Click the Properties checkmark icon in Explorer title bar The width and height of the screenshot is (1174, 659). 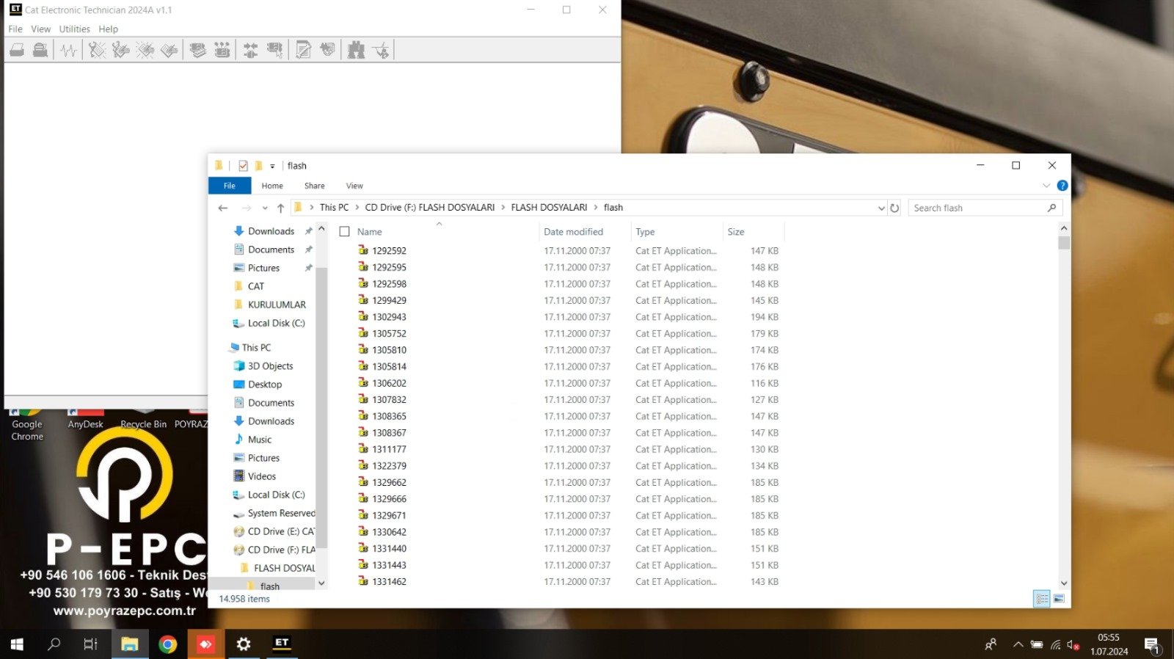(243, 166)
